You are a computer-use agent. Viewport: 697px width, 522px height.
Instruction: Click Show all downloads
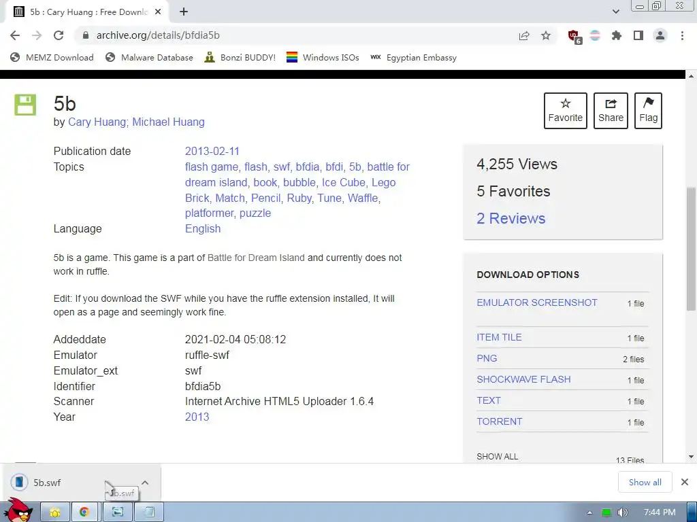645,482
